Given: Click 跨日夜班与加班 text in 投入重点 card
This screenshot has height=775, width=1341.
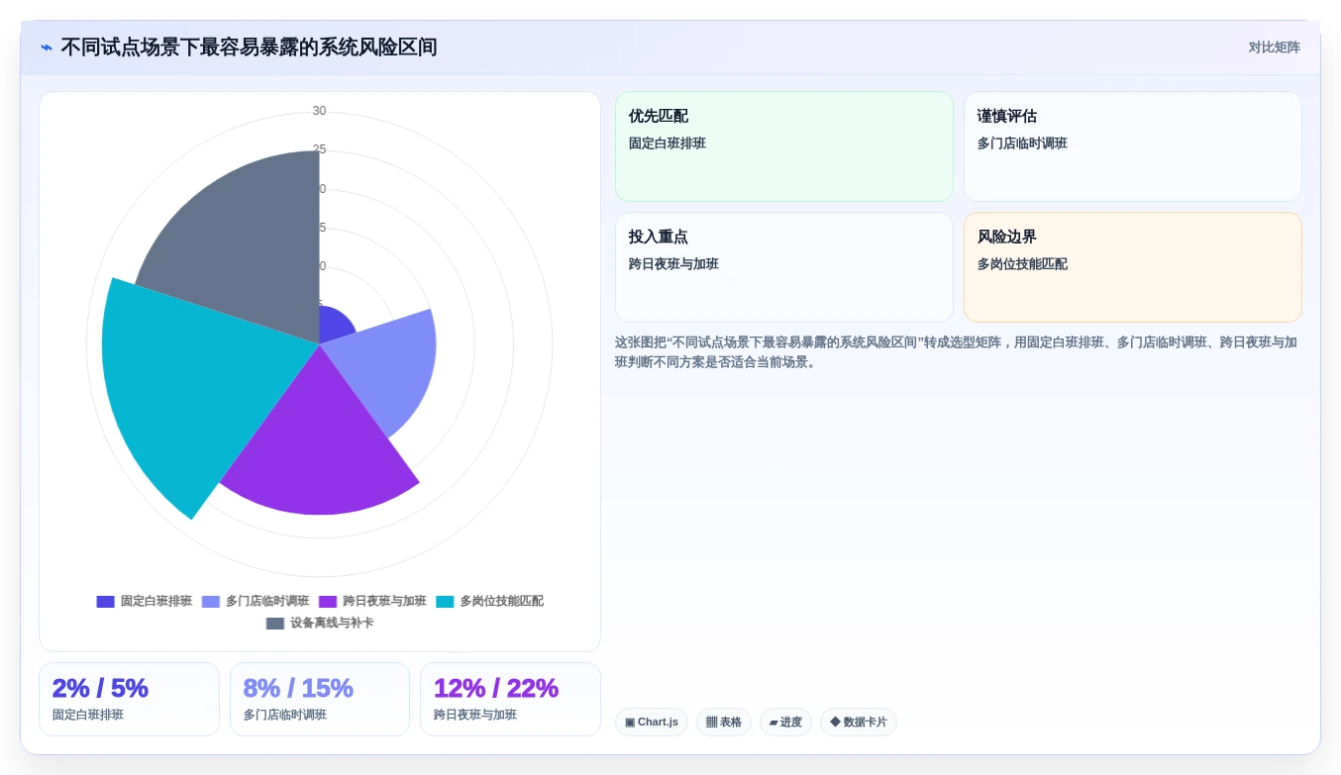Looking at the screenshot, I should tap(673, 264).
